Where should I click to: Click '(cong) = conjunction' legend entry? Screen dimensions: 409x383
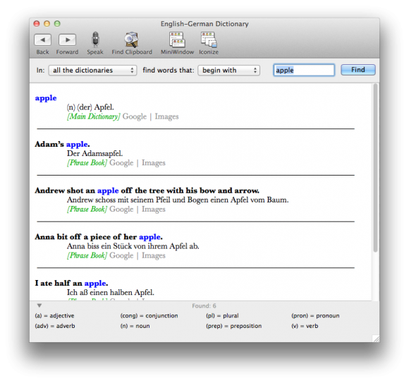(x=149, y=316)
